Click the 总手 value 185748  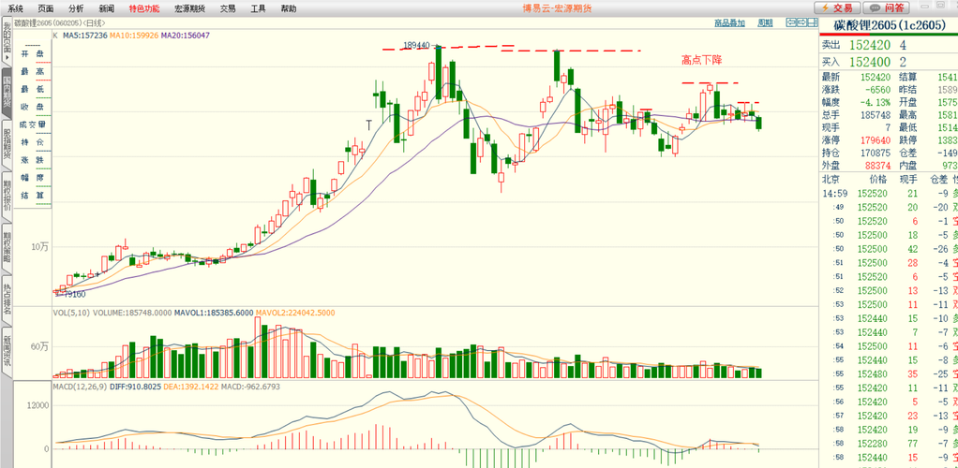coord(876,114)
